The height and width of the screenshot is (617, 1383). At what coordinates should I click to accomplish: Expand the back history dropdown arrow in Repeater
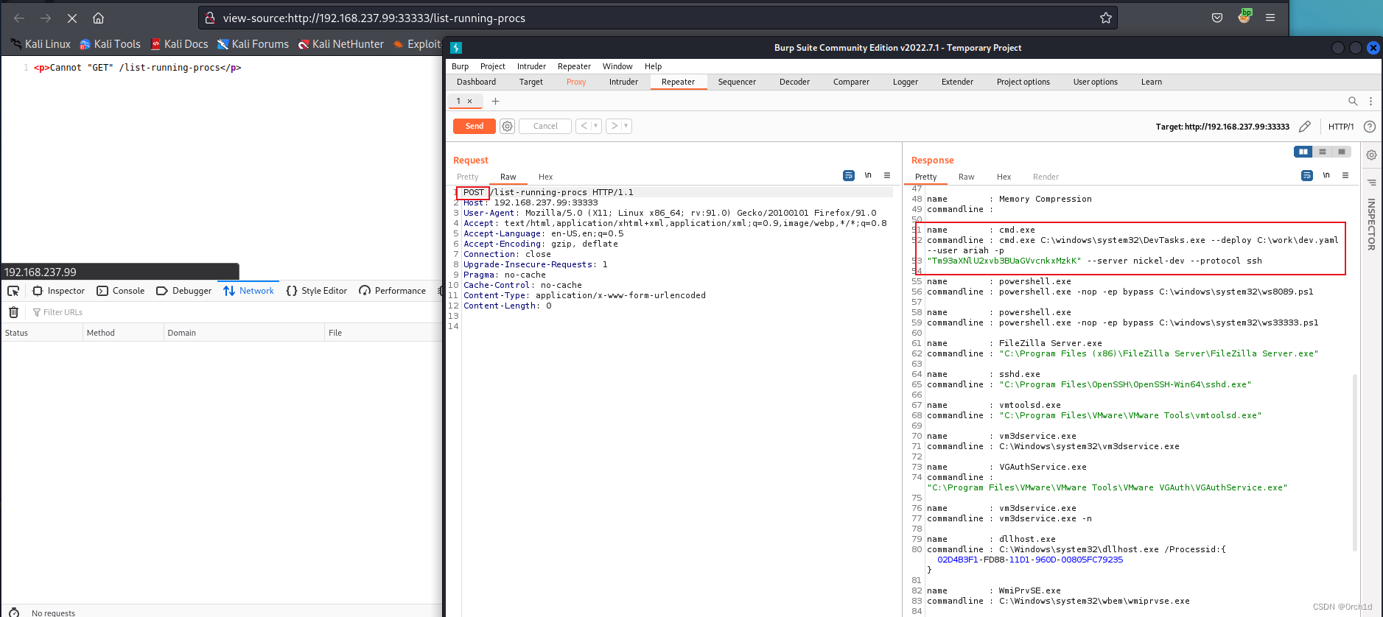click(x=596, y=126)
